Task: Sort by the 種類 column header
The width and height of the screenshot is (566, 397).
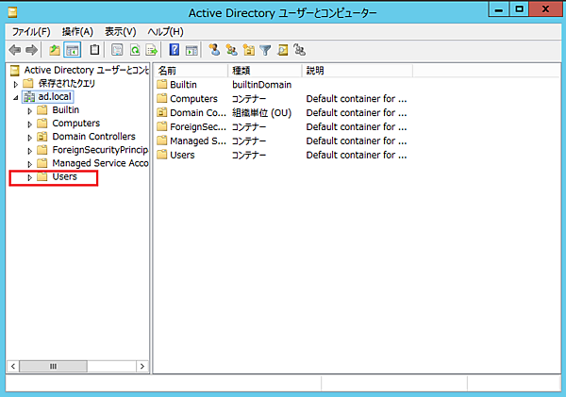Action: 264,71
